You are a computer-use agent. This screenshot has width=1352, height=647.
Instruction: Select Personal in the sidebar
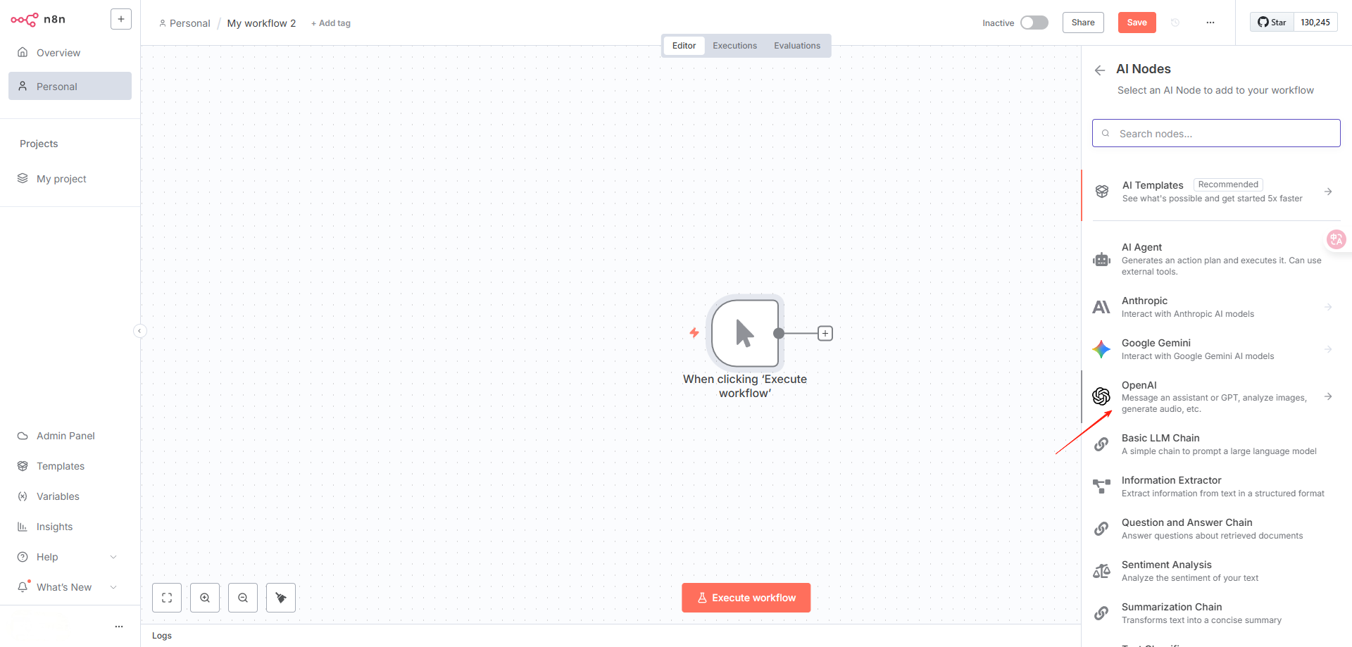70,86
